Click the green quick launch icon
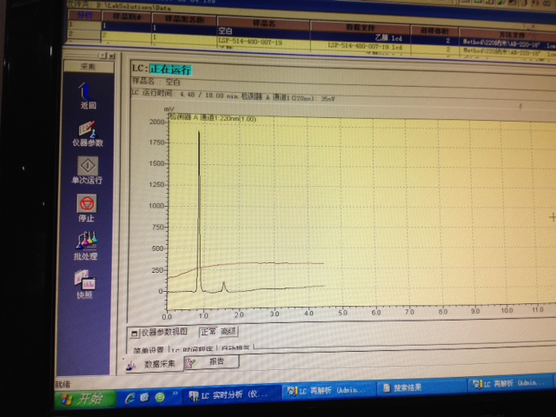Screen dimensions: 556x417 (160, 397)
